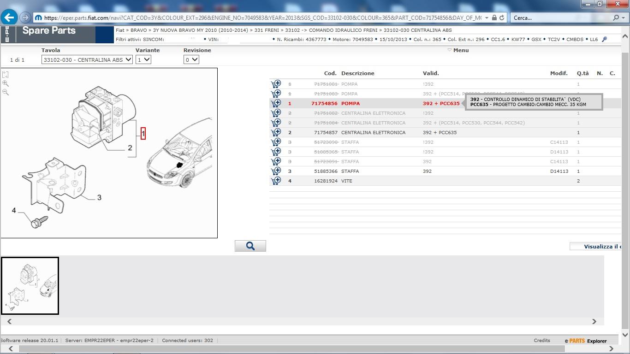
Task: Click the filter magnifier icon after LL6
Action: tap(605, 39)
